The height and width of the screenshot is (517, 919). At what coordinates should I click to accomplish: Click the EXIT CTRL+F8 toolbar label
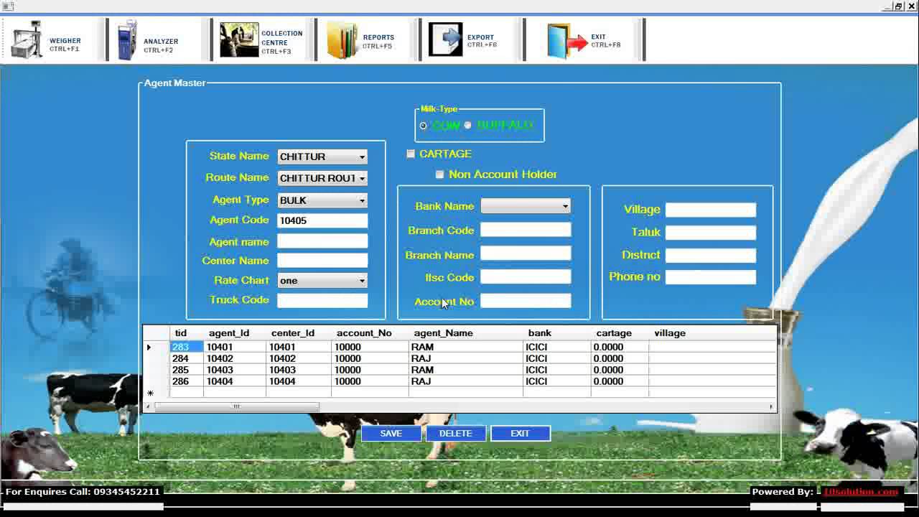point(605,40)
